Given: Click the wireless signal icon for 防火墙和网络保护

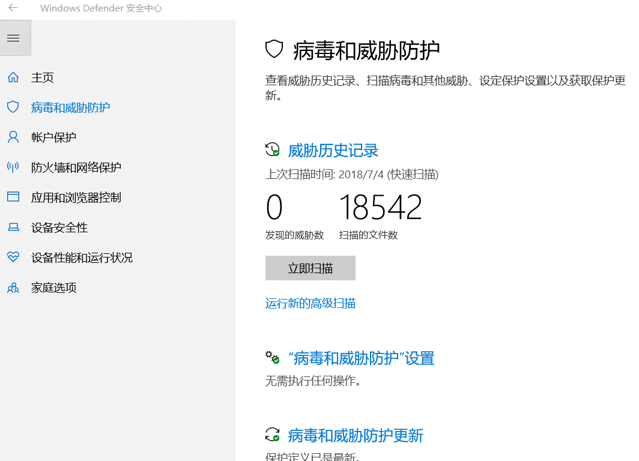Looking at the screenshot, I should 13,167.
